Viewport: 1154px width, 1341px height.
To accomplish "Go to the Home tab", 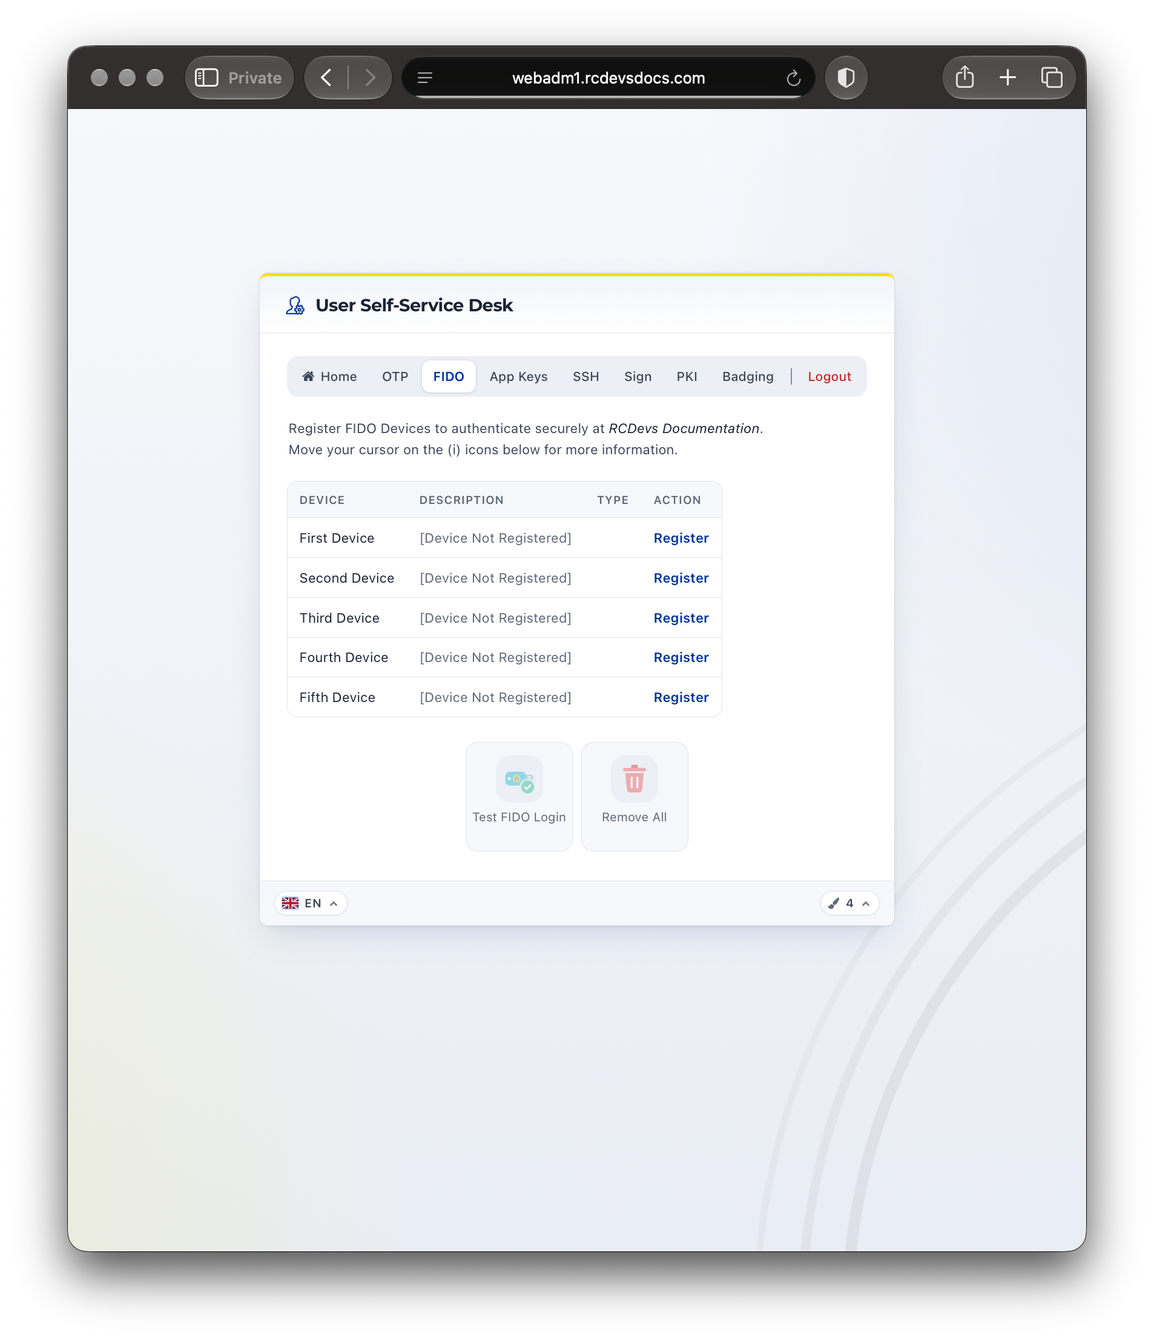I will pyautogui.click(x=329, y=377).
